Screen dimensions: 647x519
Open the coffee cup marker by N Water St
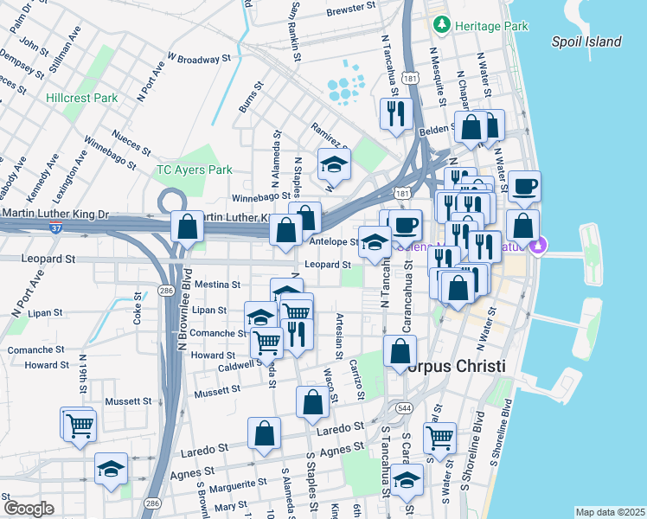pos(524,187)
